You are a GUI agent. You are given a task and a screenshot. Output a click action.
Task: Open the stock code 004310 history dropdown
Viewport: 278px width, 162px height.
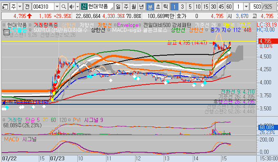point(57,7)
